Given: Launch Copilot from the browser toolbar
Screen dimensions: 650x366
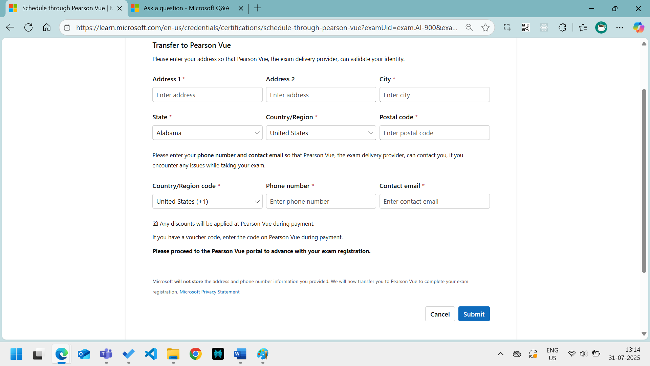Looking at the screenshot, I should point(639,27).
